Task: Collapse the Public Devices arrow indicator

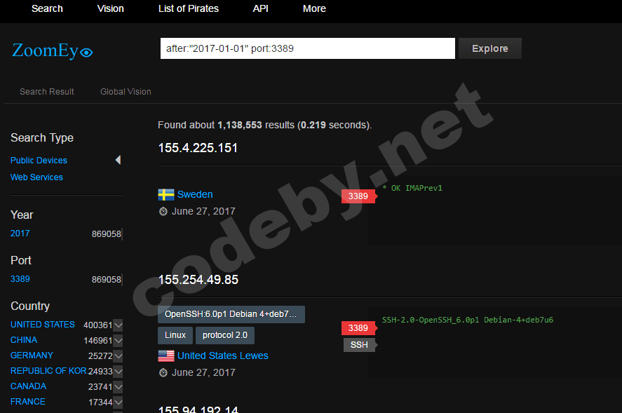Action: (x=118, y=160)
